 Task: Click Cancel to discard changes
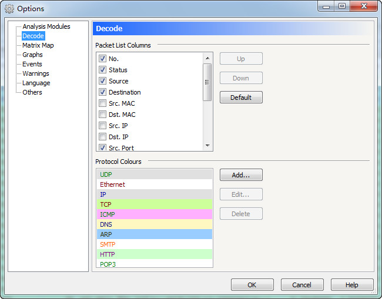point(302,285)
